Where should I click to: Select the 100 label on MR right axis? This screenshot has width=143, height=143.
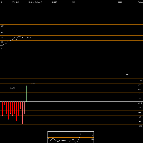(x=140, y=80)
